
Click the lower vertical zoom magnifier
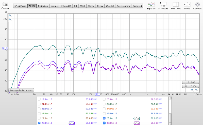tap(10, 20)
